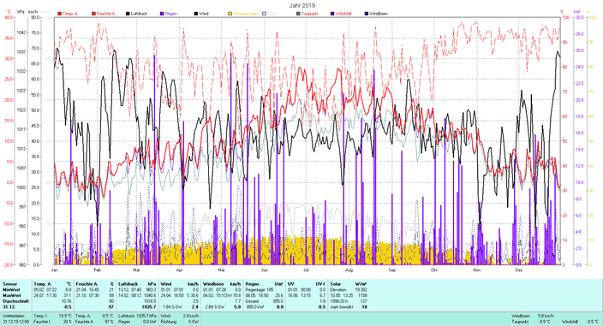Image resolution: width=603 pixels, height=326 pixels.
Task: Click the '°C' axis unit label at top left
Action: (x=9, y=12)
